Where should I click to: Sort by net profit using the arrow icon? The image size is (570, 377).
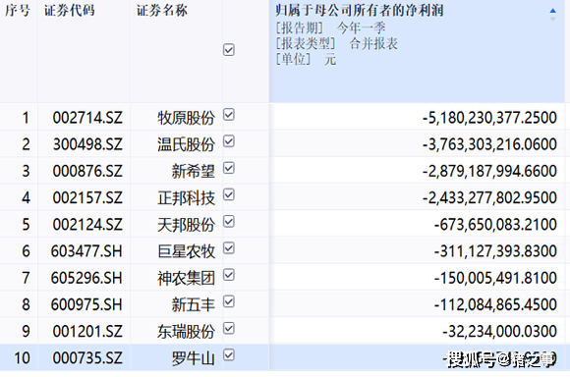coord(552,15)
